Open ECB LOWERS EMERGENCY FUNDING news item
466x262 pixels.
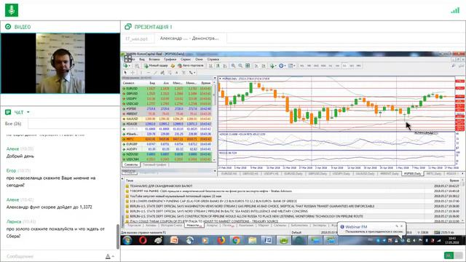click(213, 201)
